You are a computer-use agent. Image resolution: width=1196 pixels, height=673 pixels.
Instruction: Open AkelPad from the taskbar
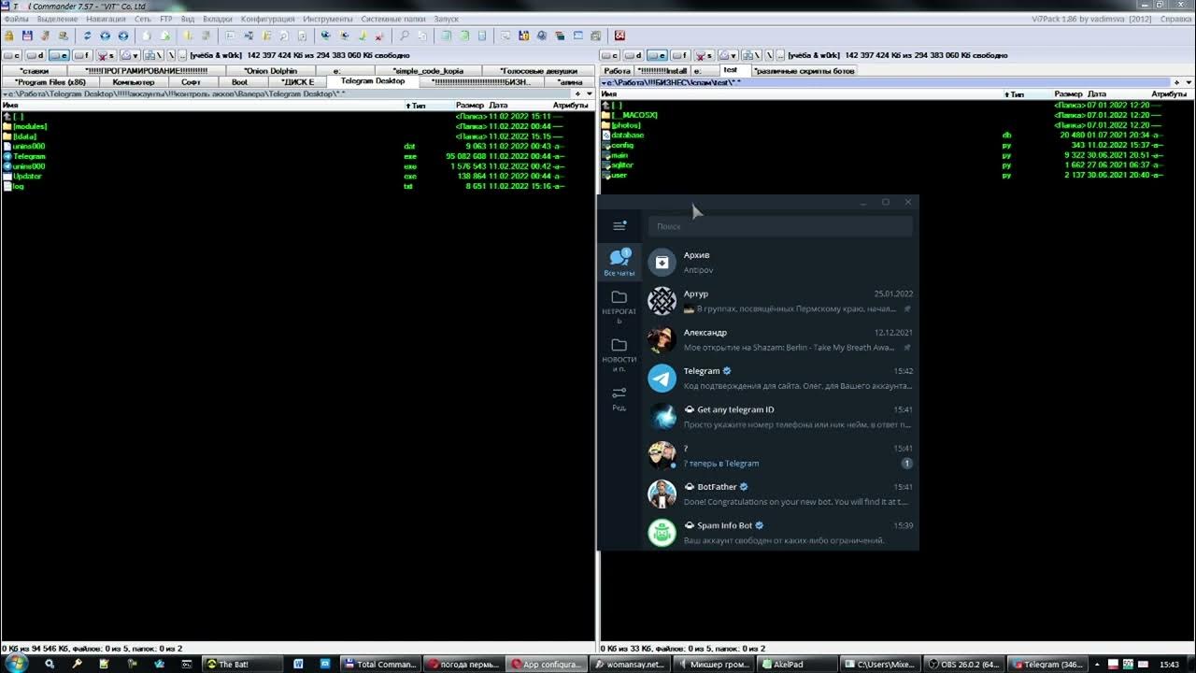pos(795,665)
